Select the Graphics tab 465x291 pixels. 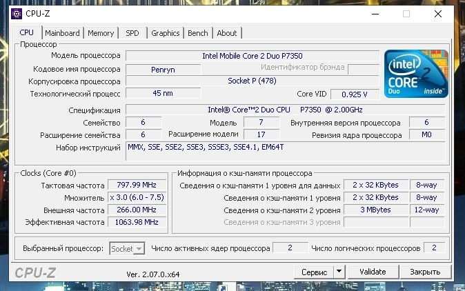coord(166,33)
